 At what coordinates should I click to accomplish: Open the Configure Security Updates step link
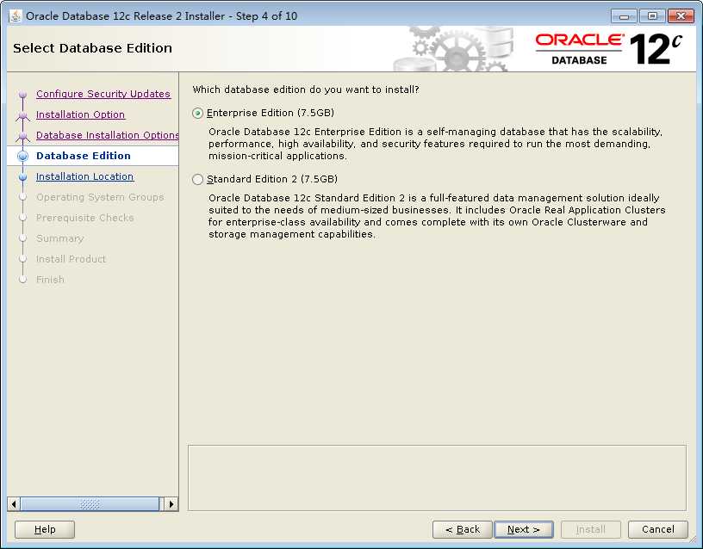pos(103,94)
